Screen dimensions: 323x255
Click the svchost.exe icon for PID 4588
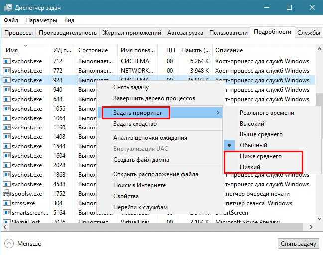coord(7,184)
